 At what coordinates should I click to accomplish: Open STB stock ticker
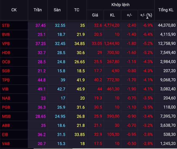(6, 25)
